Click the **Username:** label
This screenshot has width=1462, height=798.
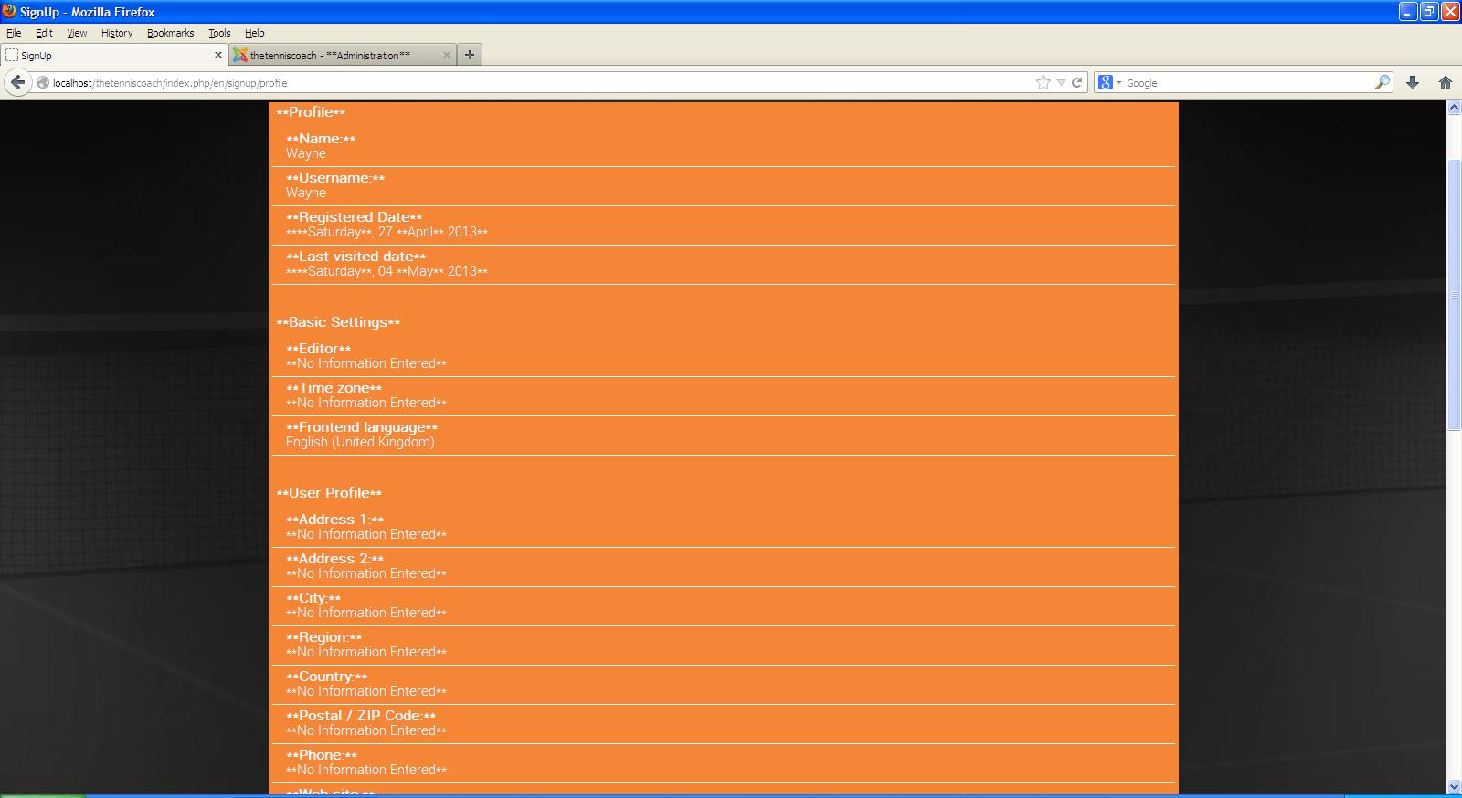(x=335, y=178)
